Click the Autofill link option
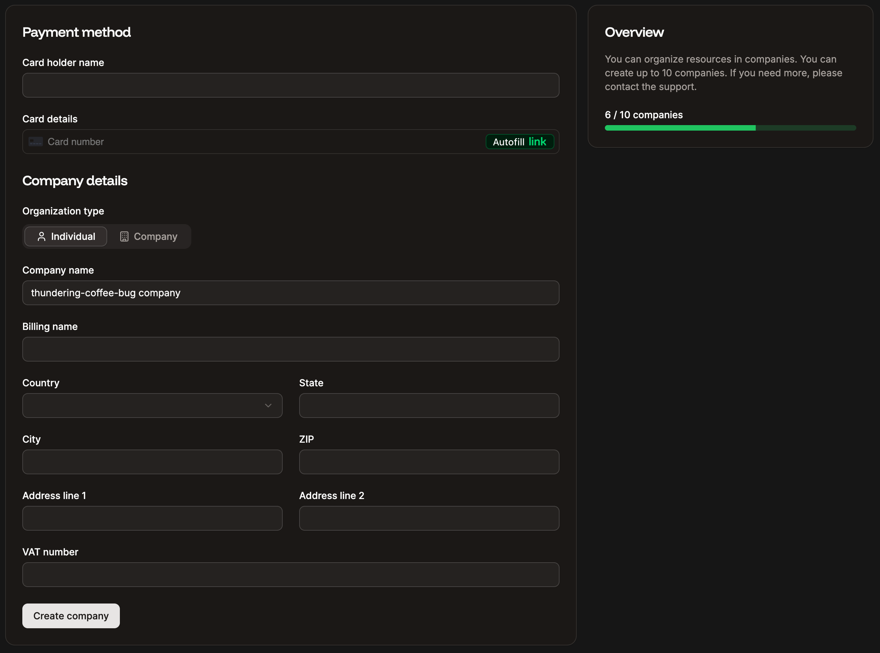Screen dimensions: 880x653 (519, 142)
